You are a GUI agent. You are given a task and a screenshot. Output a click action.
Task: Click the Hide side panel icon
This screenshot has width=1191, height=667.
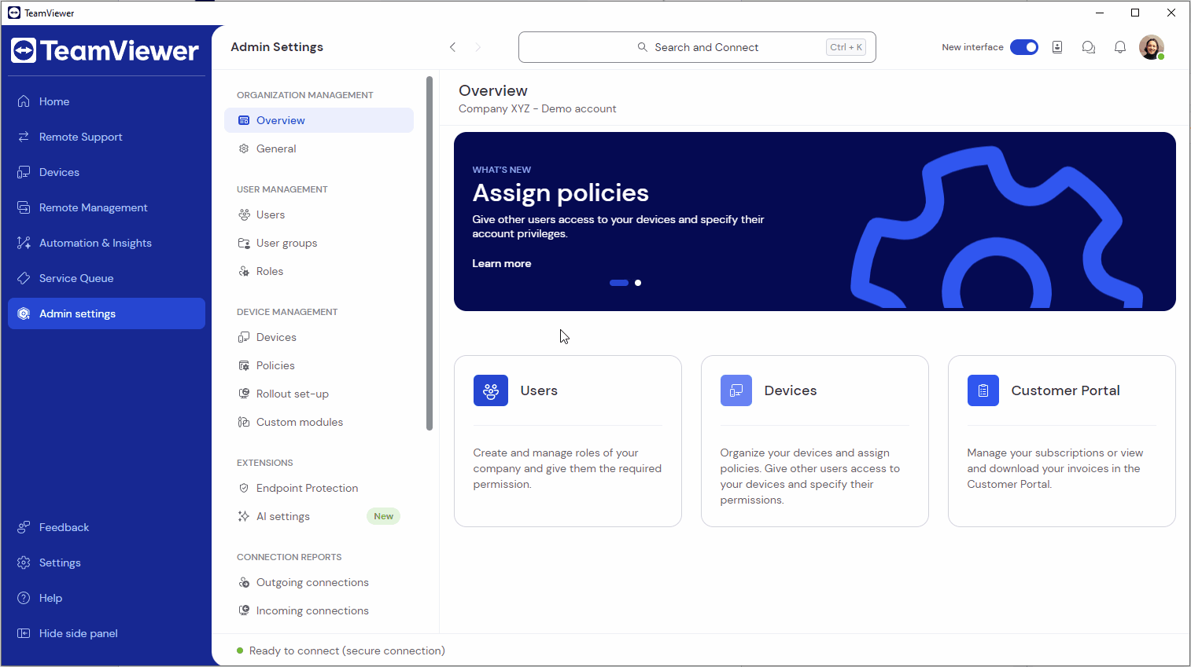tap(24, 633)
